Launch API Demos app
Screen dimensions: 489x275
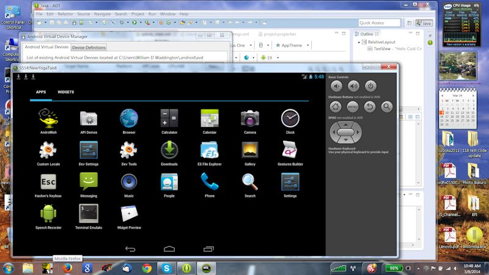(89, 121)
